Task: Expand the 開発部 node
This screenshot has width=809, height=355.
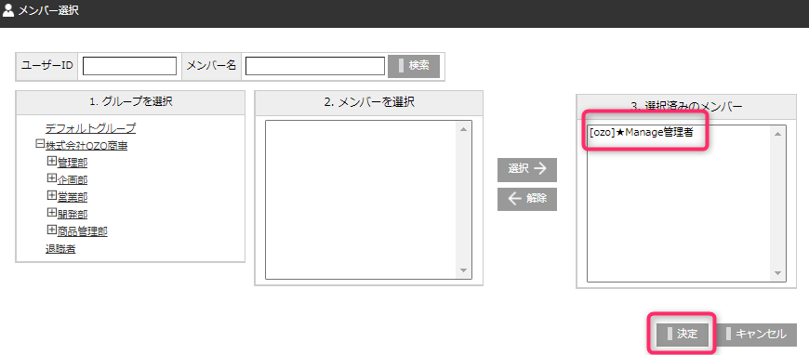Action: pos(51,212)
